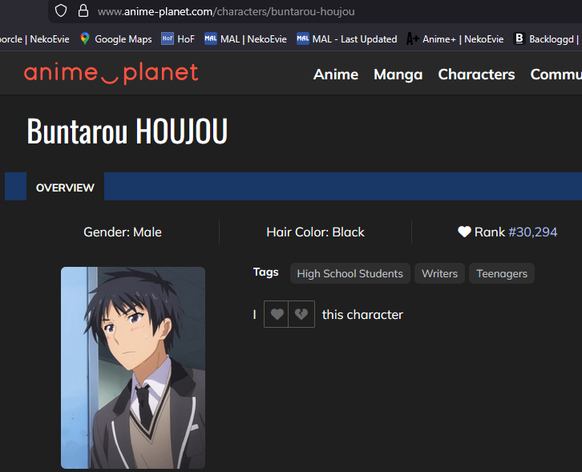Select the Overview tab
Viewport: 582px width, 472px height.
point(65,188)
